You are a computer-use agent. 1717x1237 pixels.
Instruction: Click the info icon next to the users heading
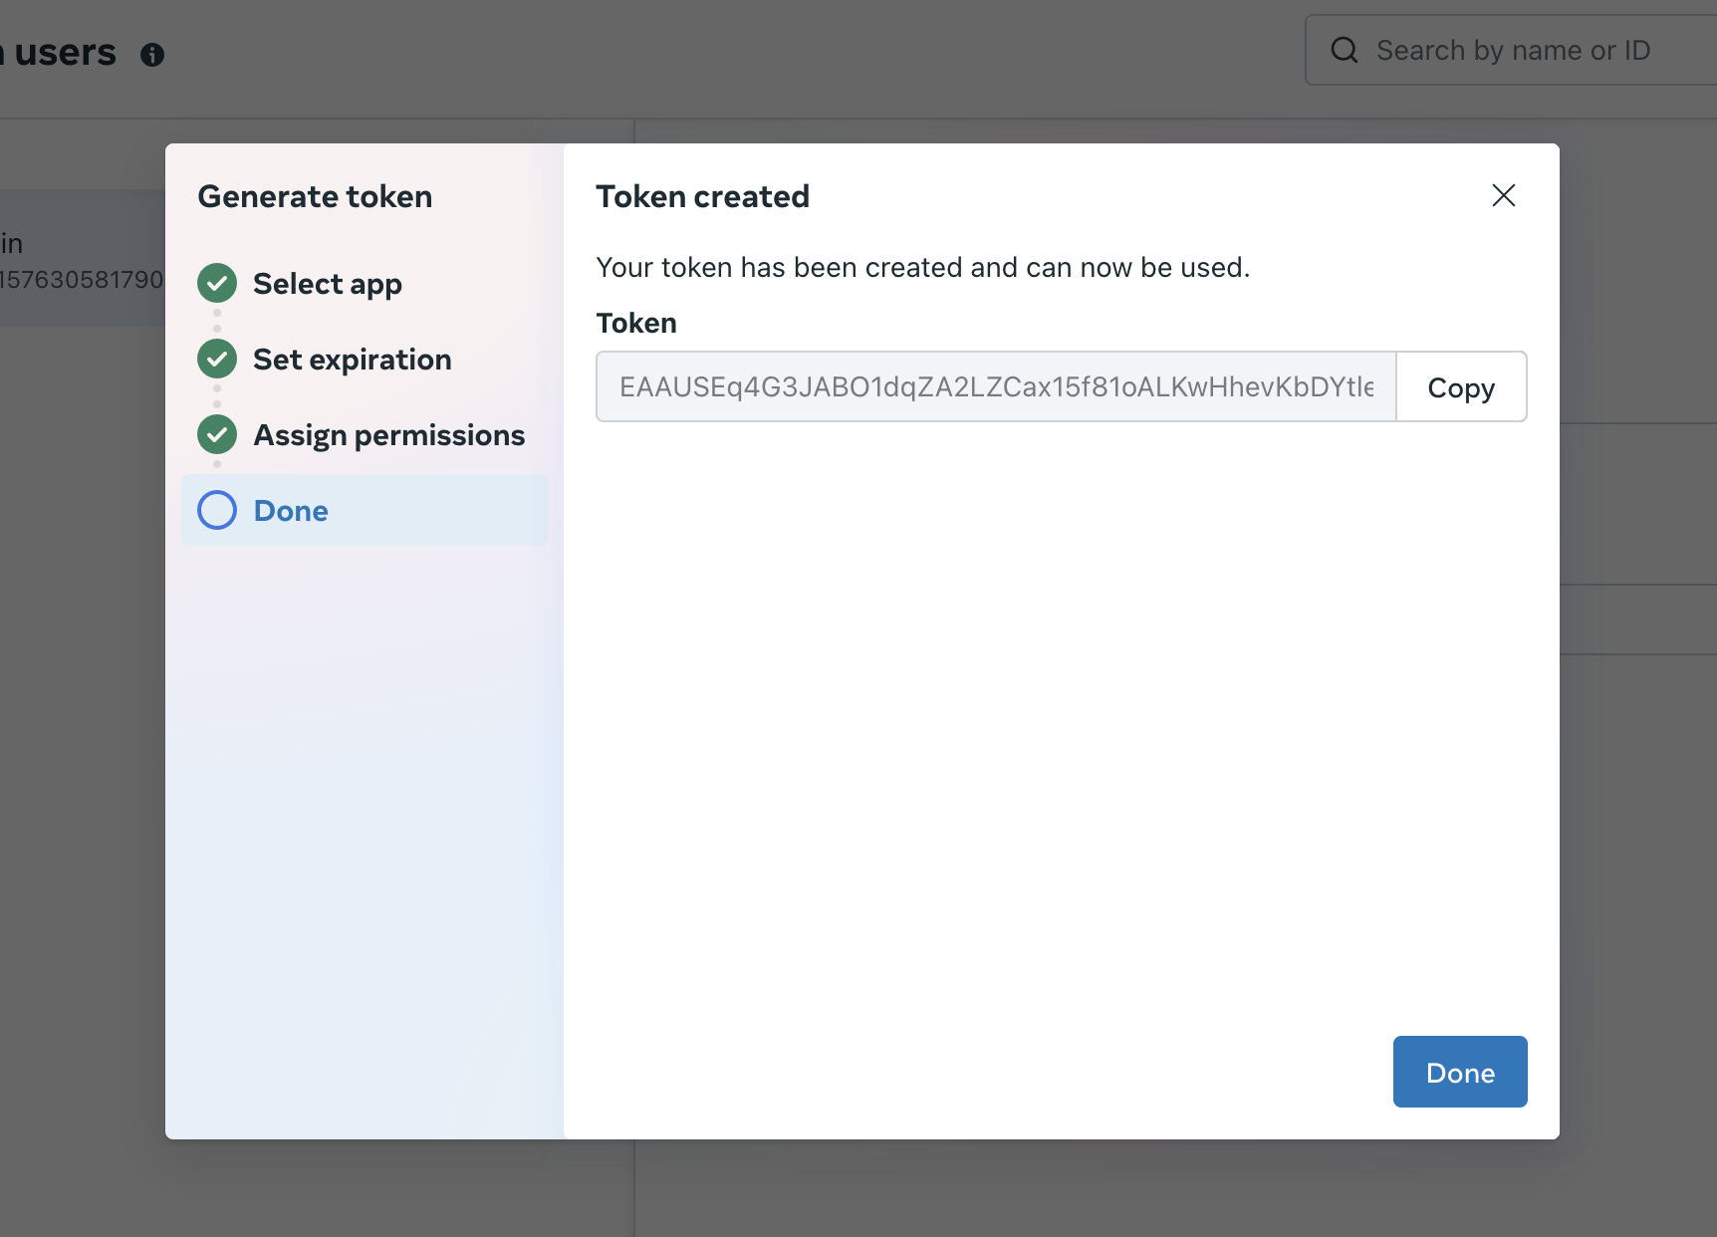tap(152, 55)
